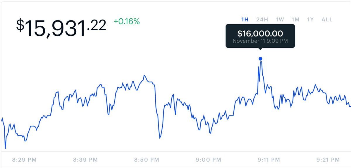Switch chart to the 1W range
Screen dimensions: 351x168
(x=280, y=20)
